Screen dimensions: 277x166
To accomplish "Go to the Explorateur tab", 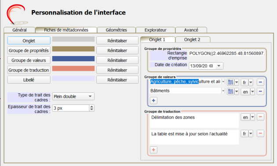I will tap(156, 30).
